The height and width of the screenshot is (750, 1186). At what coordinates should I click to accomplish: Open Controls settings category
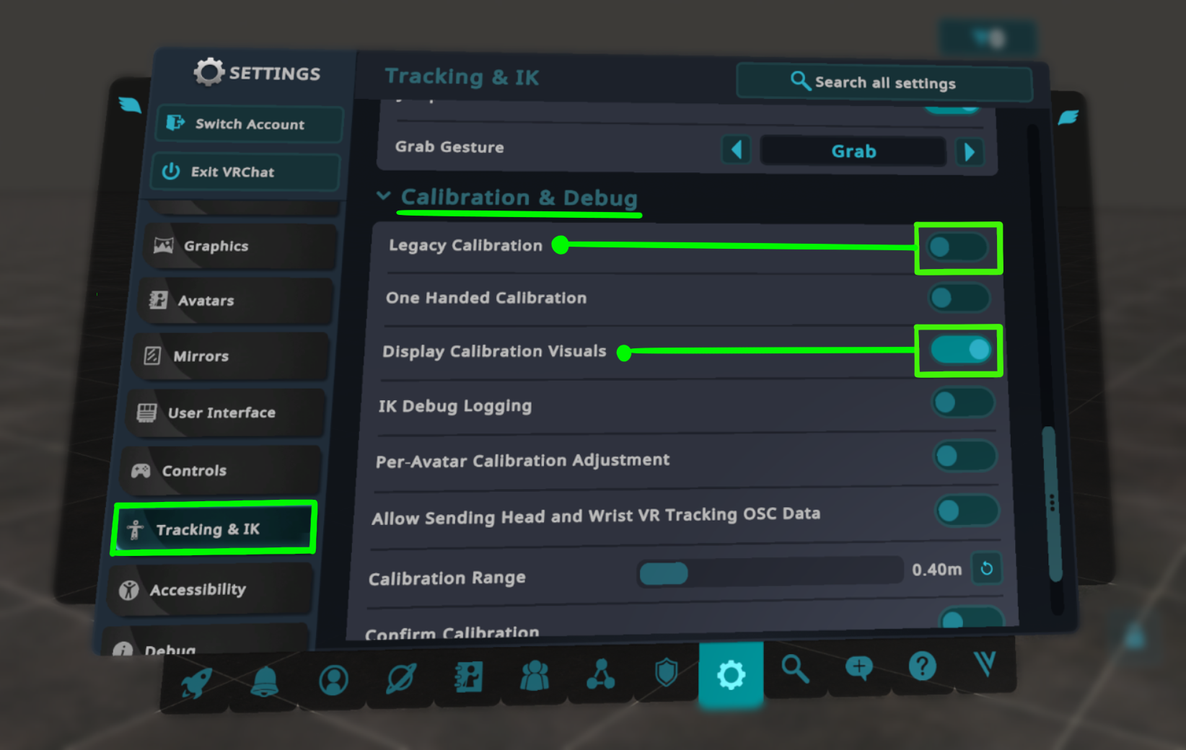click(219, 470)
